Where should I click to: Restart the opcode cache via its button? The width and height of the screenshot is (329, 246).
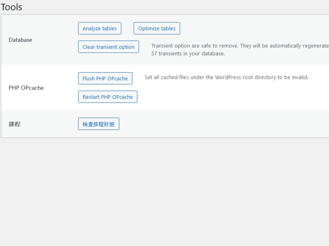pyautogui.click(x=108, y=97)
